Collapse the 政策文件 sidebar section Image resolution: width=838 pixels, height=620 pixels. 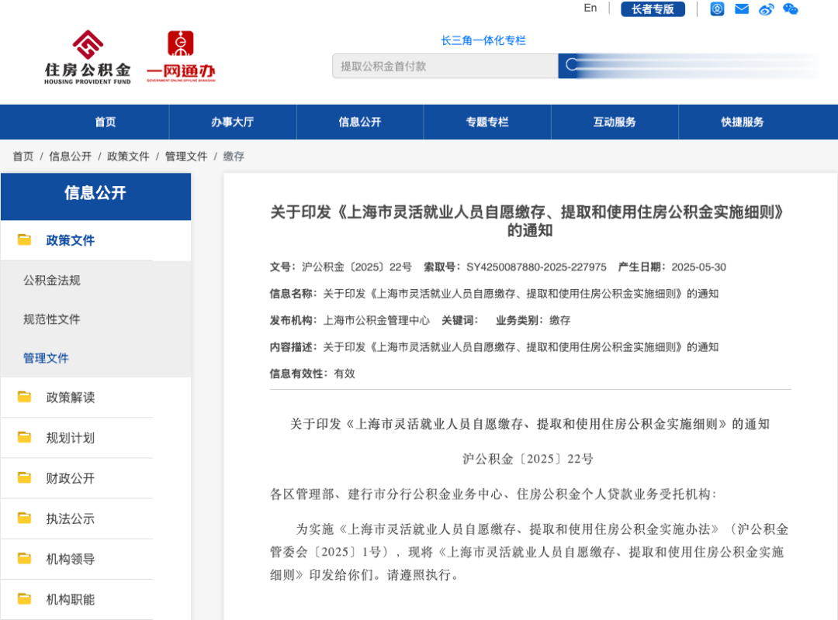pos(70,240)
